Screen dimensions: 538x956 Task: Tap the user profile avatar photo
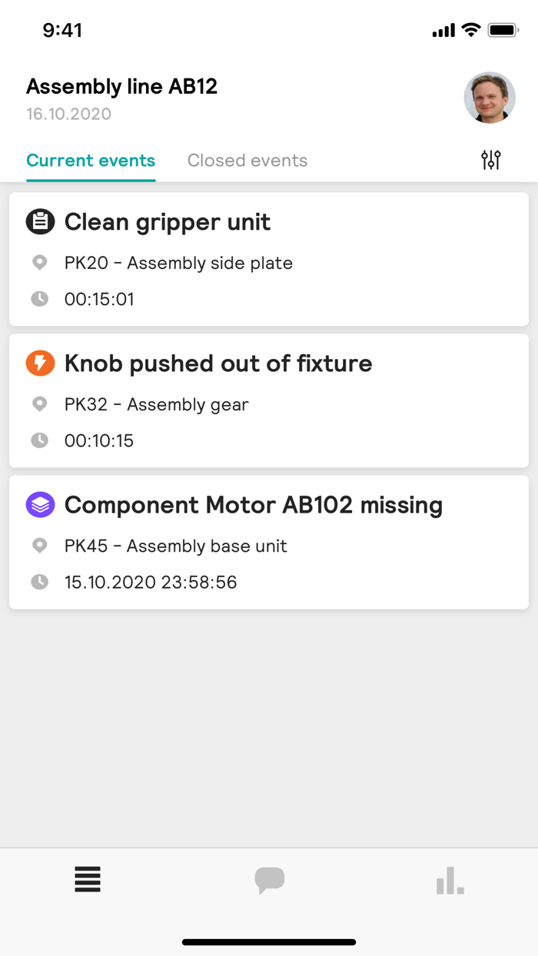490,98
